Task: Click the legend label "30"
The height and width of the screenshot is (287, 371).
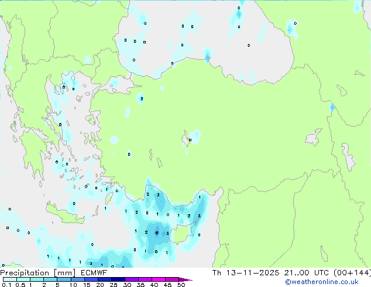Action: [x=127, y=285]
